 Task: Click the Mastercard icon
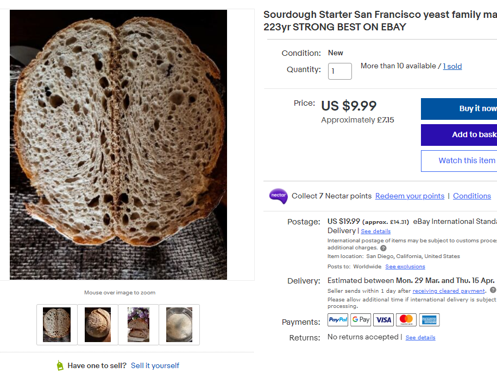pyautogui.click(x=406, y=319)
